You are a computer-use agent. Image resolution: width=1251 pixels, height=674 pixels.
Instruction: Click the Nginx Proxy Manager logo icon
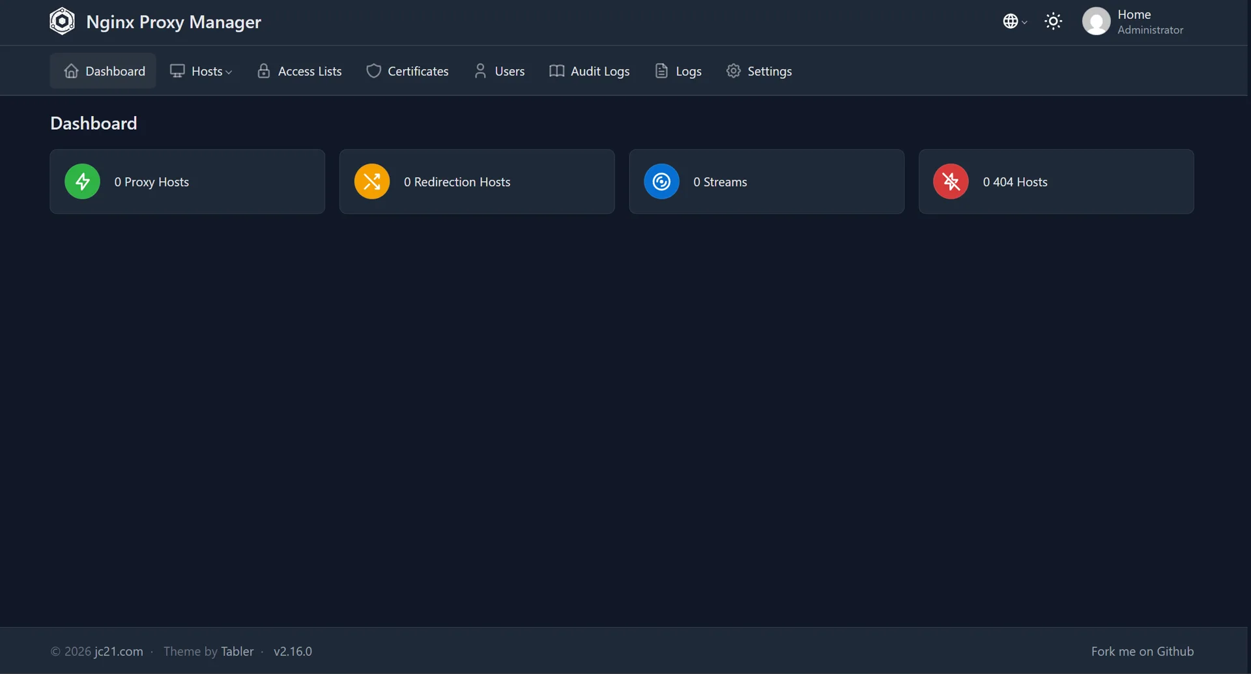tap(62, 21)
